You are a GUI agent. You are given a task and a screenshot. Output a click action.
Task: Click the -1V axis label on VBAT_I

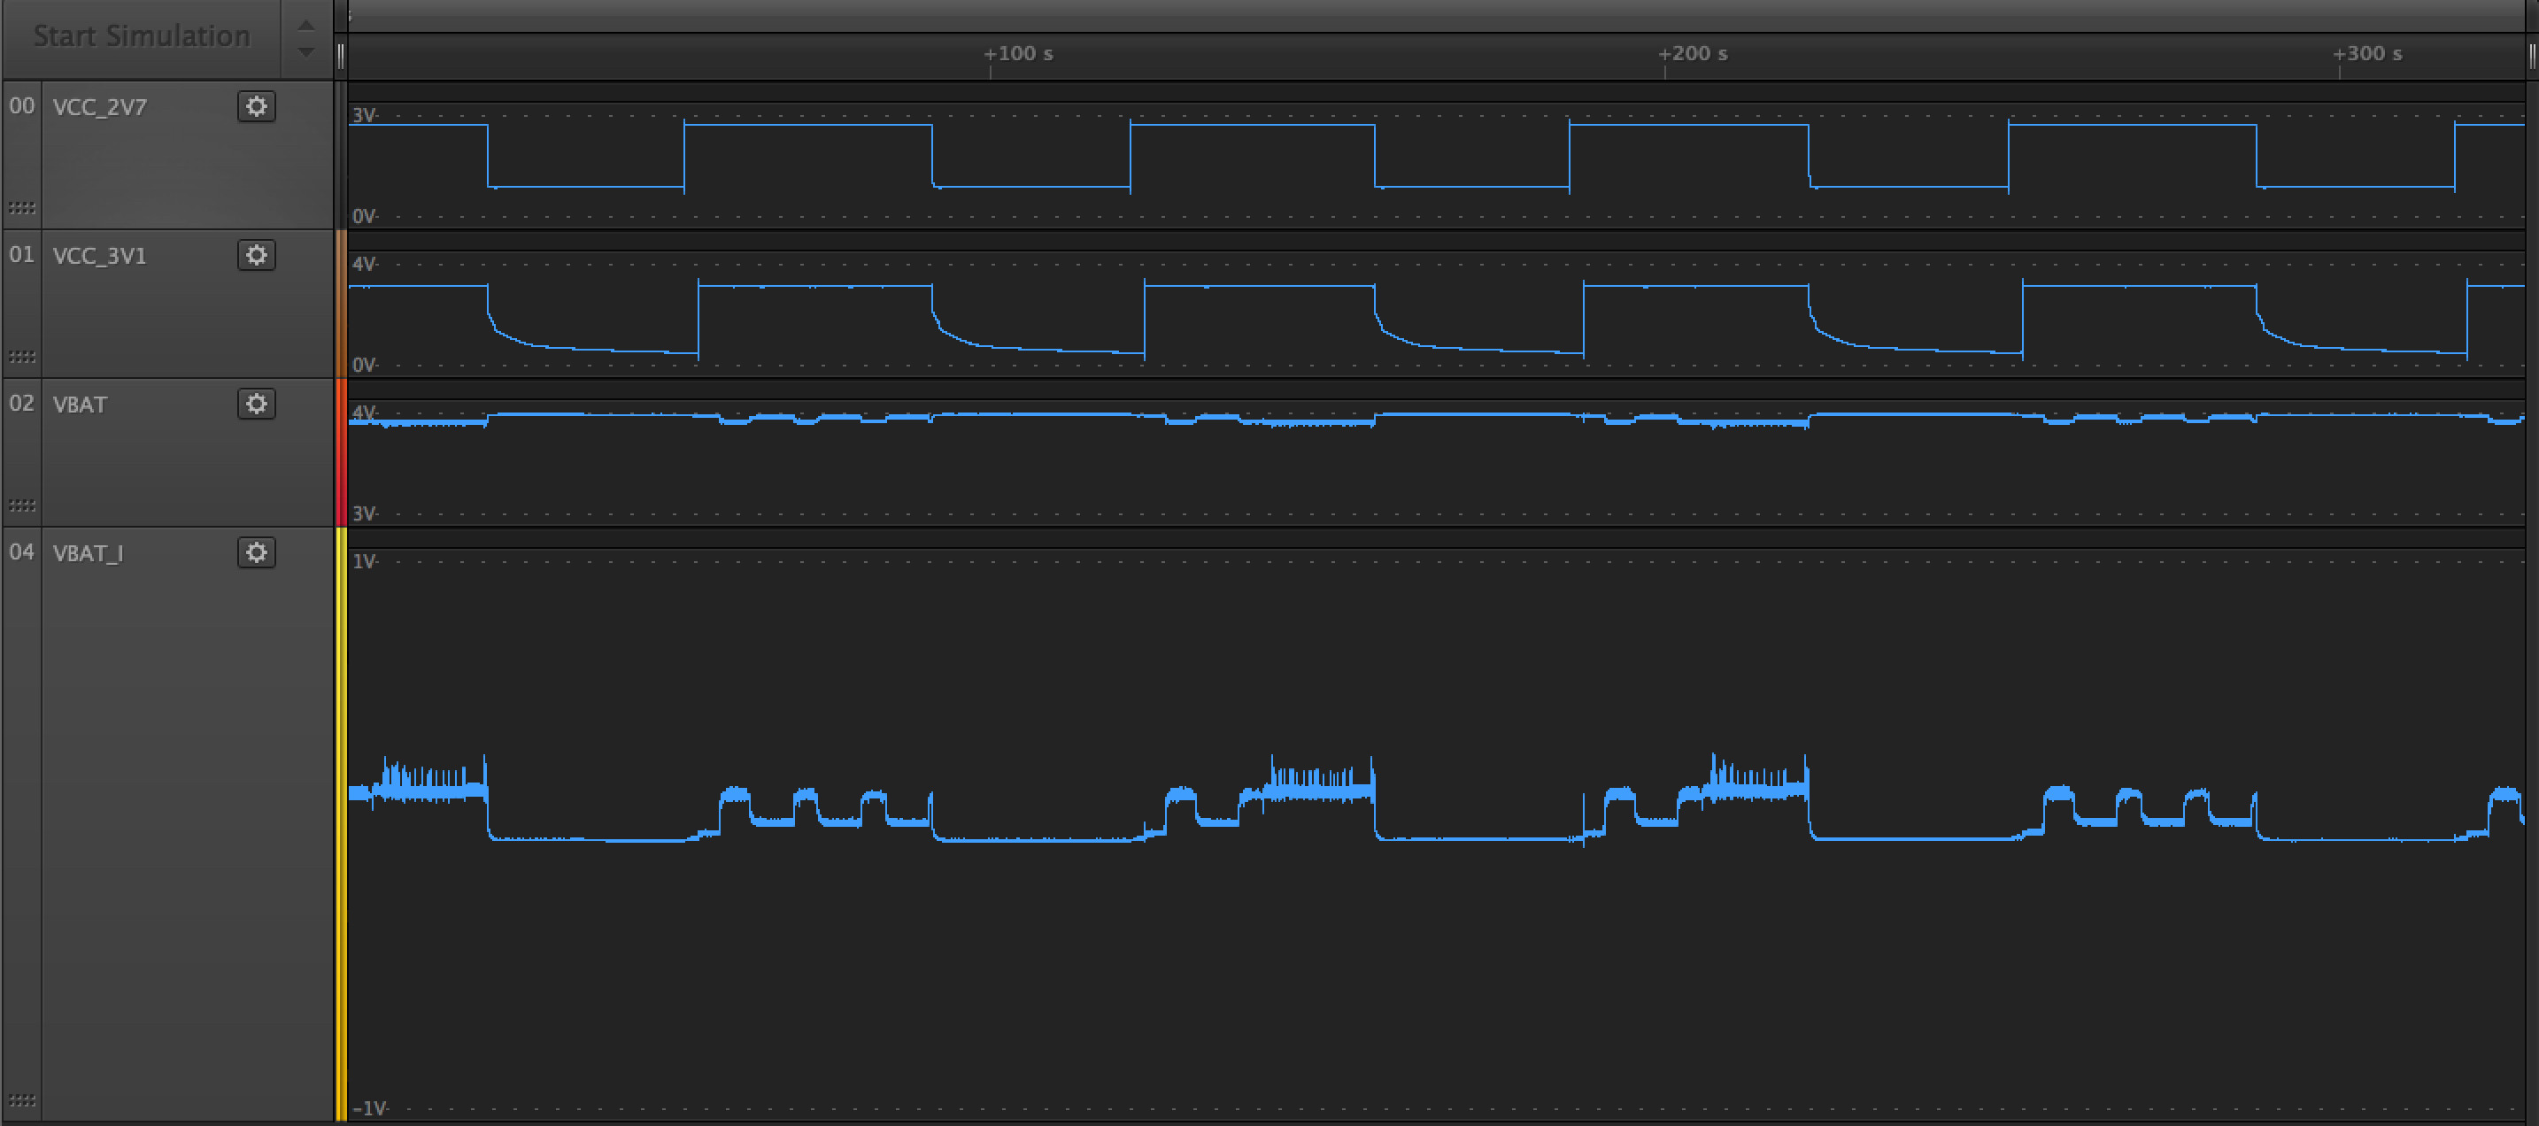[370, 1108]
